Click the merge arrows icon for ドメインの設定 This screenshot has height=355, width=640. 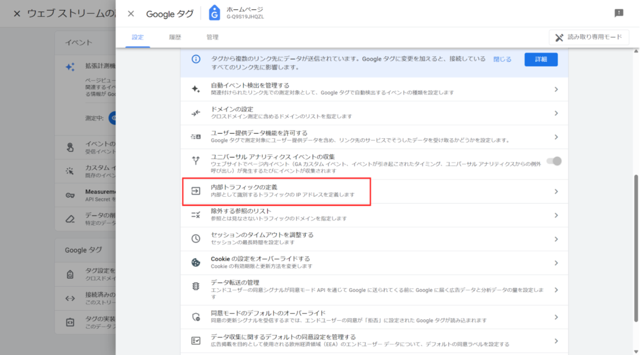pos(196,113)
